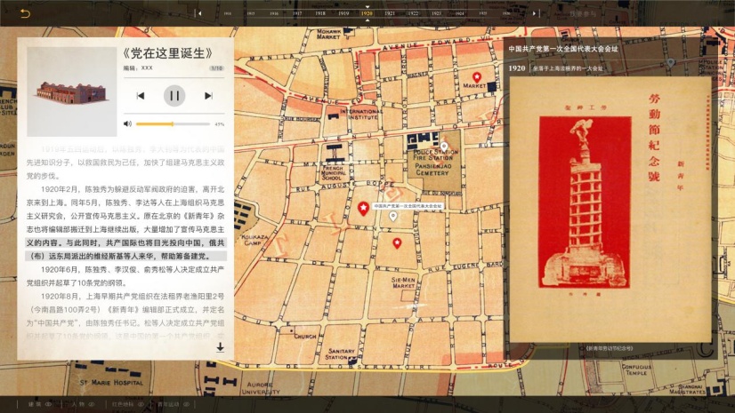Viewport: 735px width, 413px height.
Task: Click the large red star map pin
Action: coord(363,209)
